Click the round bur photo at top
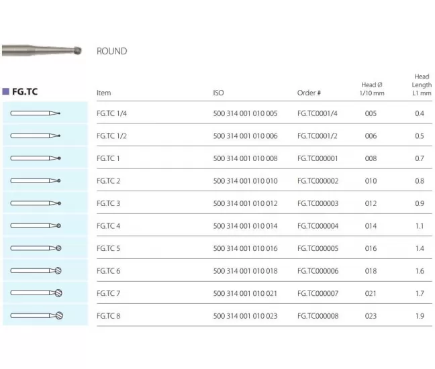Screen dimensions: 435x369 pos(42,51)
